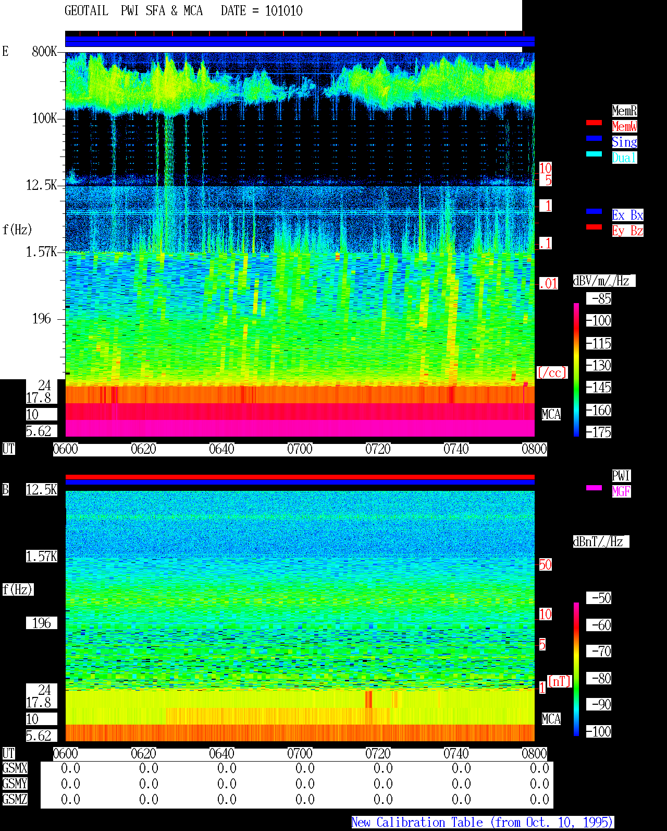Image resolution: width=667 pixels, height=831 pixels.
Task: Click the [nT] magnetic field axis label
Action: coord(560,681)
